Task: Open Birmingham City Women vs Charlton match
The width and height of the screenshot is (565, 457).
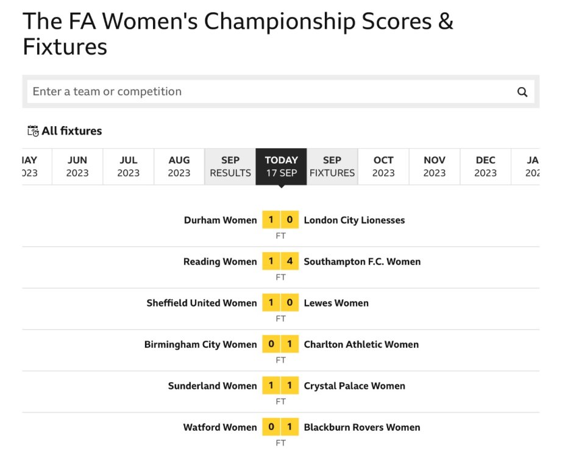Action: tap(281, 344)
